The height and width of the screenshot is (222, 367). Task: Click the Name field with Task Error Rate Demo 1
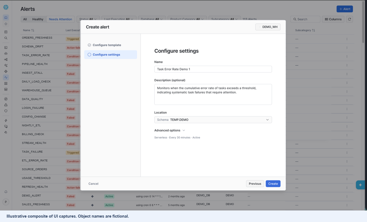[213, 69]
